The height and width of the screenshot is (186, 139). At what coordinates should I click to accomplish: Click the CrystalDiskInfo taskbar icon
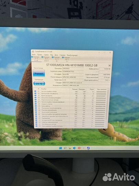(88, 148)
